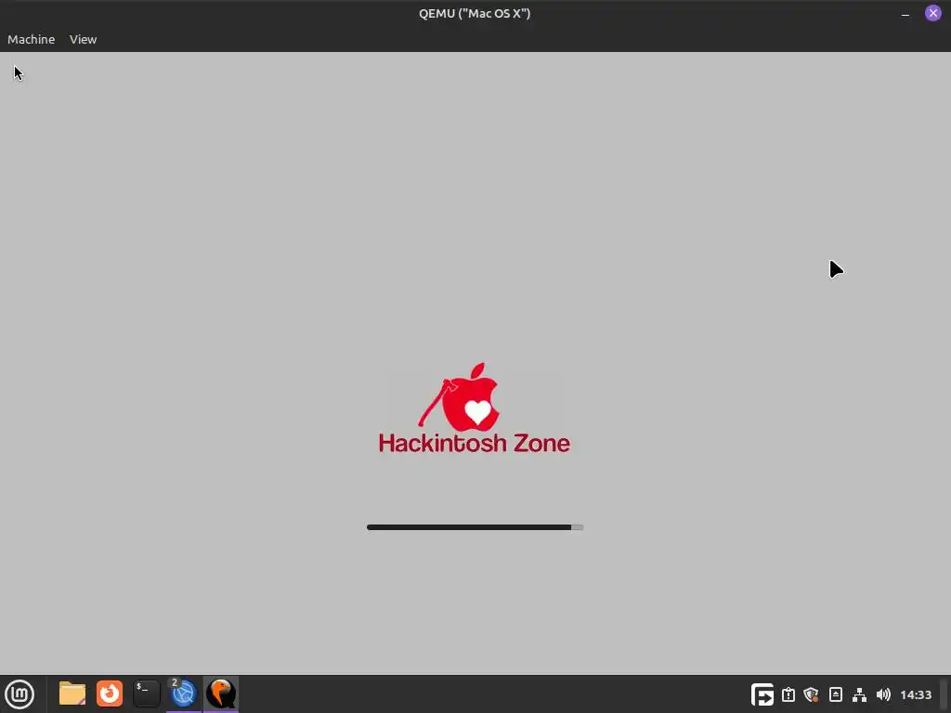Launch the Files folder icon in taskbar
This screenshot has height=713, width=951.
tap(72, 694)
